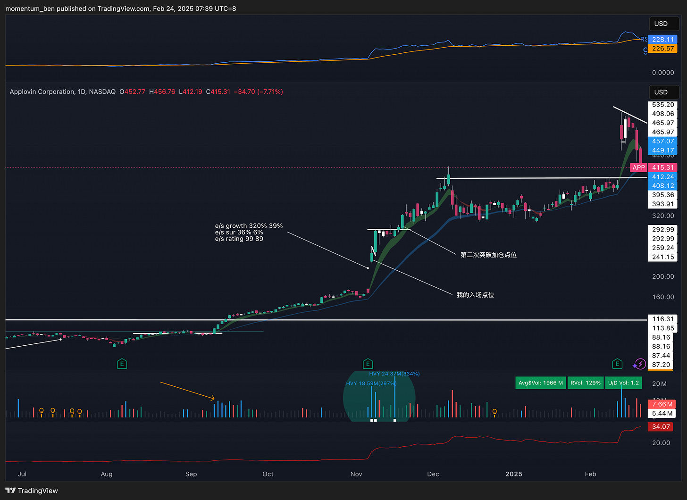Click the Sep label on time axis

(191, 474)
